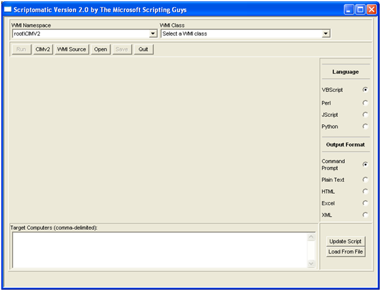The width and height of the screenshot is (381, 291).
Task: Click the Save button
Action: click(x=122, y=49)
